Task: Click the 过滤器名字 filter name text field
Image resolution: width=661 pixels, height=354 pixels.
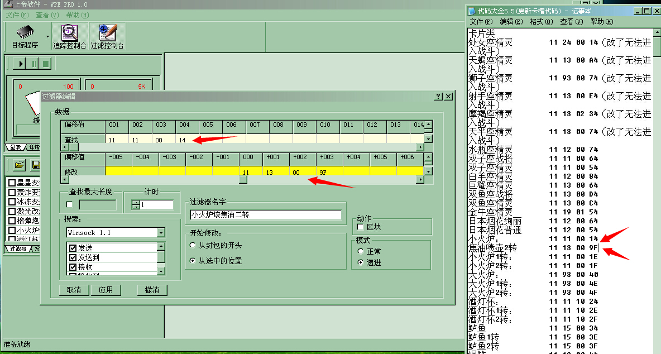Action: [x=265, y=215]
